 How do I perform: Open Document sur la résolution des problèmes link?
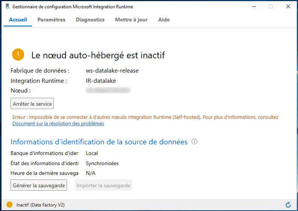(58, 123)
